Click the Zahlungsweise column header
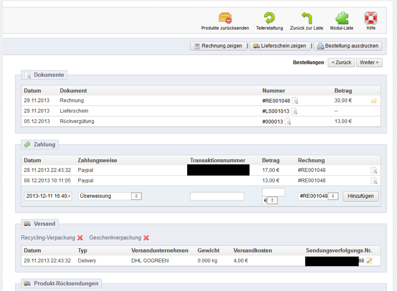This screenshot has height=291, width=397. pyautogui.click(x=98, y=160)
